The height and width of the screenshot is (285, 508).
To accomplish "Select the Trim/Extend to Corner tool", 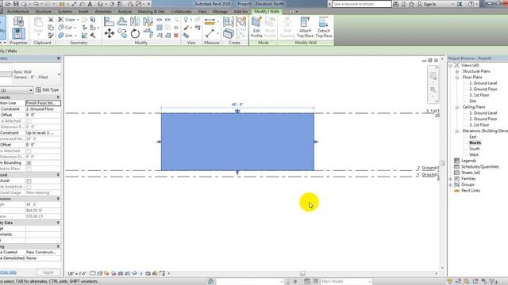I will (148, 33).
